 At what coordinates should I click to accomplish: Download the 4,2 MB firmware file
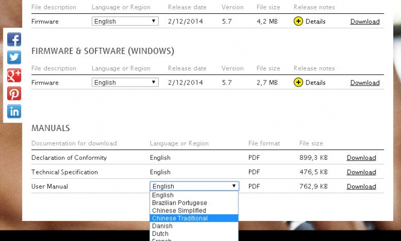[365, 22]
